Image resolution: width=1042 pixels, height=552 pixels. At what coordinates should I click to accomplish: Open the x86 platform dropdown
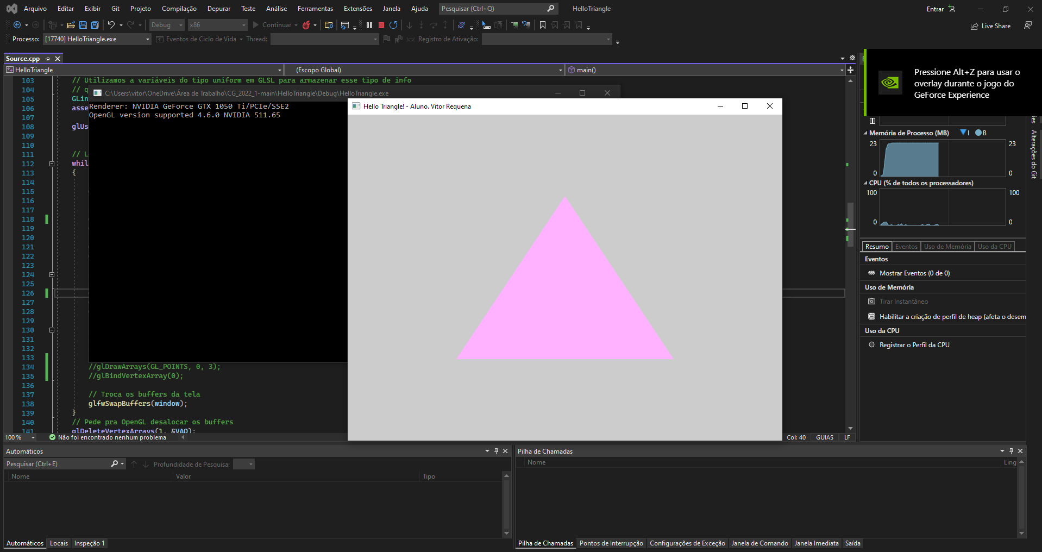217,25
